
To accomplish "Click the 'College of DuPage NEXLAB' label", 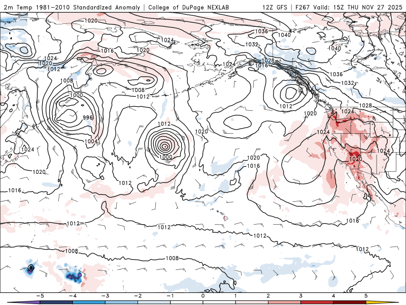I will pyautogui.click(x=188, y=7).
